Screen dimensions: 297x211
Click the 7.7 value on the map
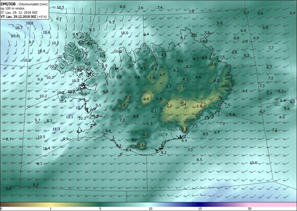click(x=271, y=48)
